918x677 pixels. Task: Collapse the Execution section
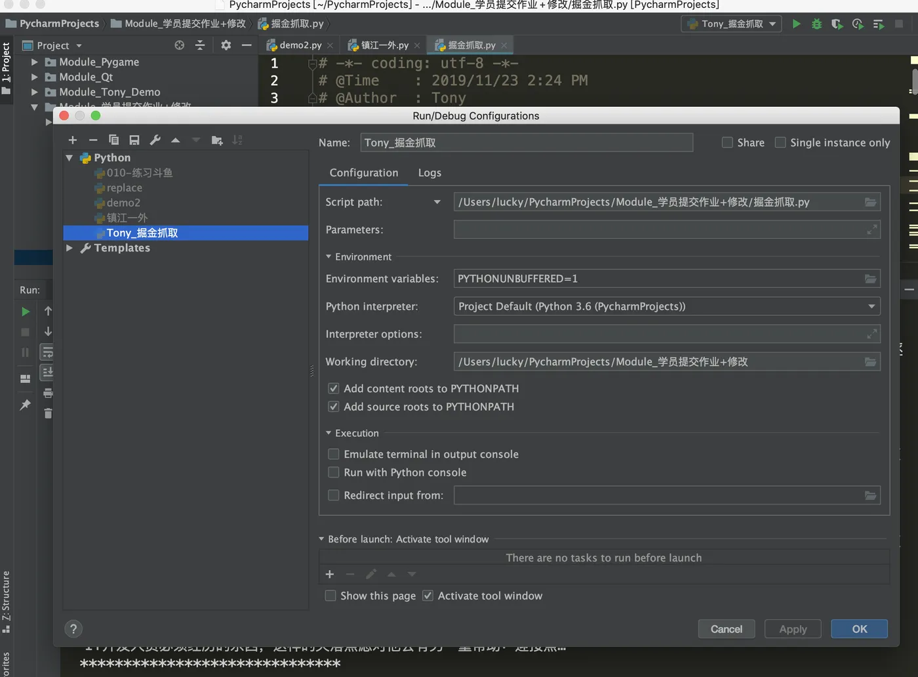click(x=329, y=433)
